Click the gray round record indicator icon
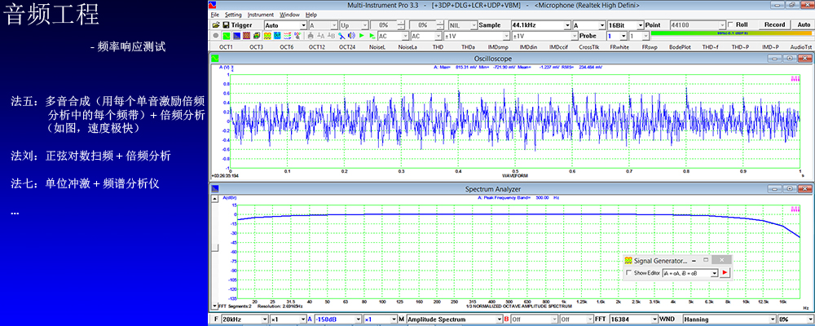This screenshot has height=326, width=815. tap(216, 36)
